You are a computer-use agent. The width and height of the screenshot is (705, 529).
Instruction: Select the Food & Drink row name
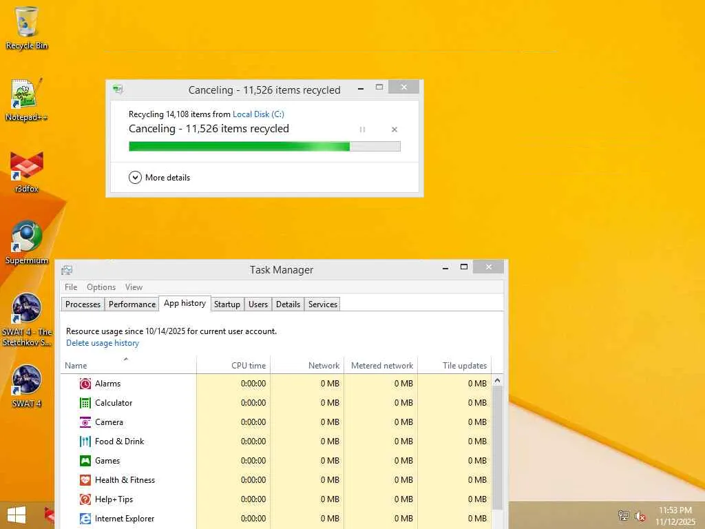[120, 442]
